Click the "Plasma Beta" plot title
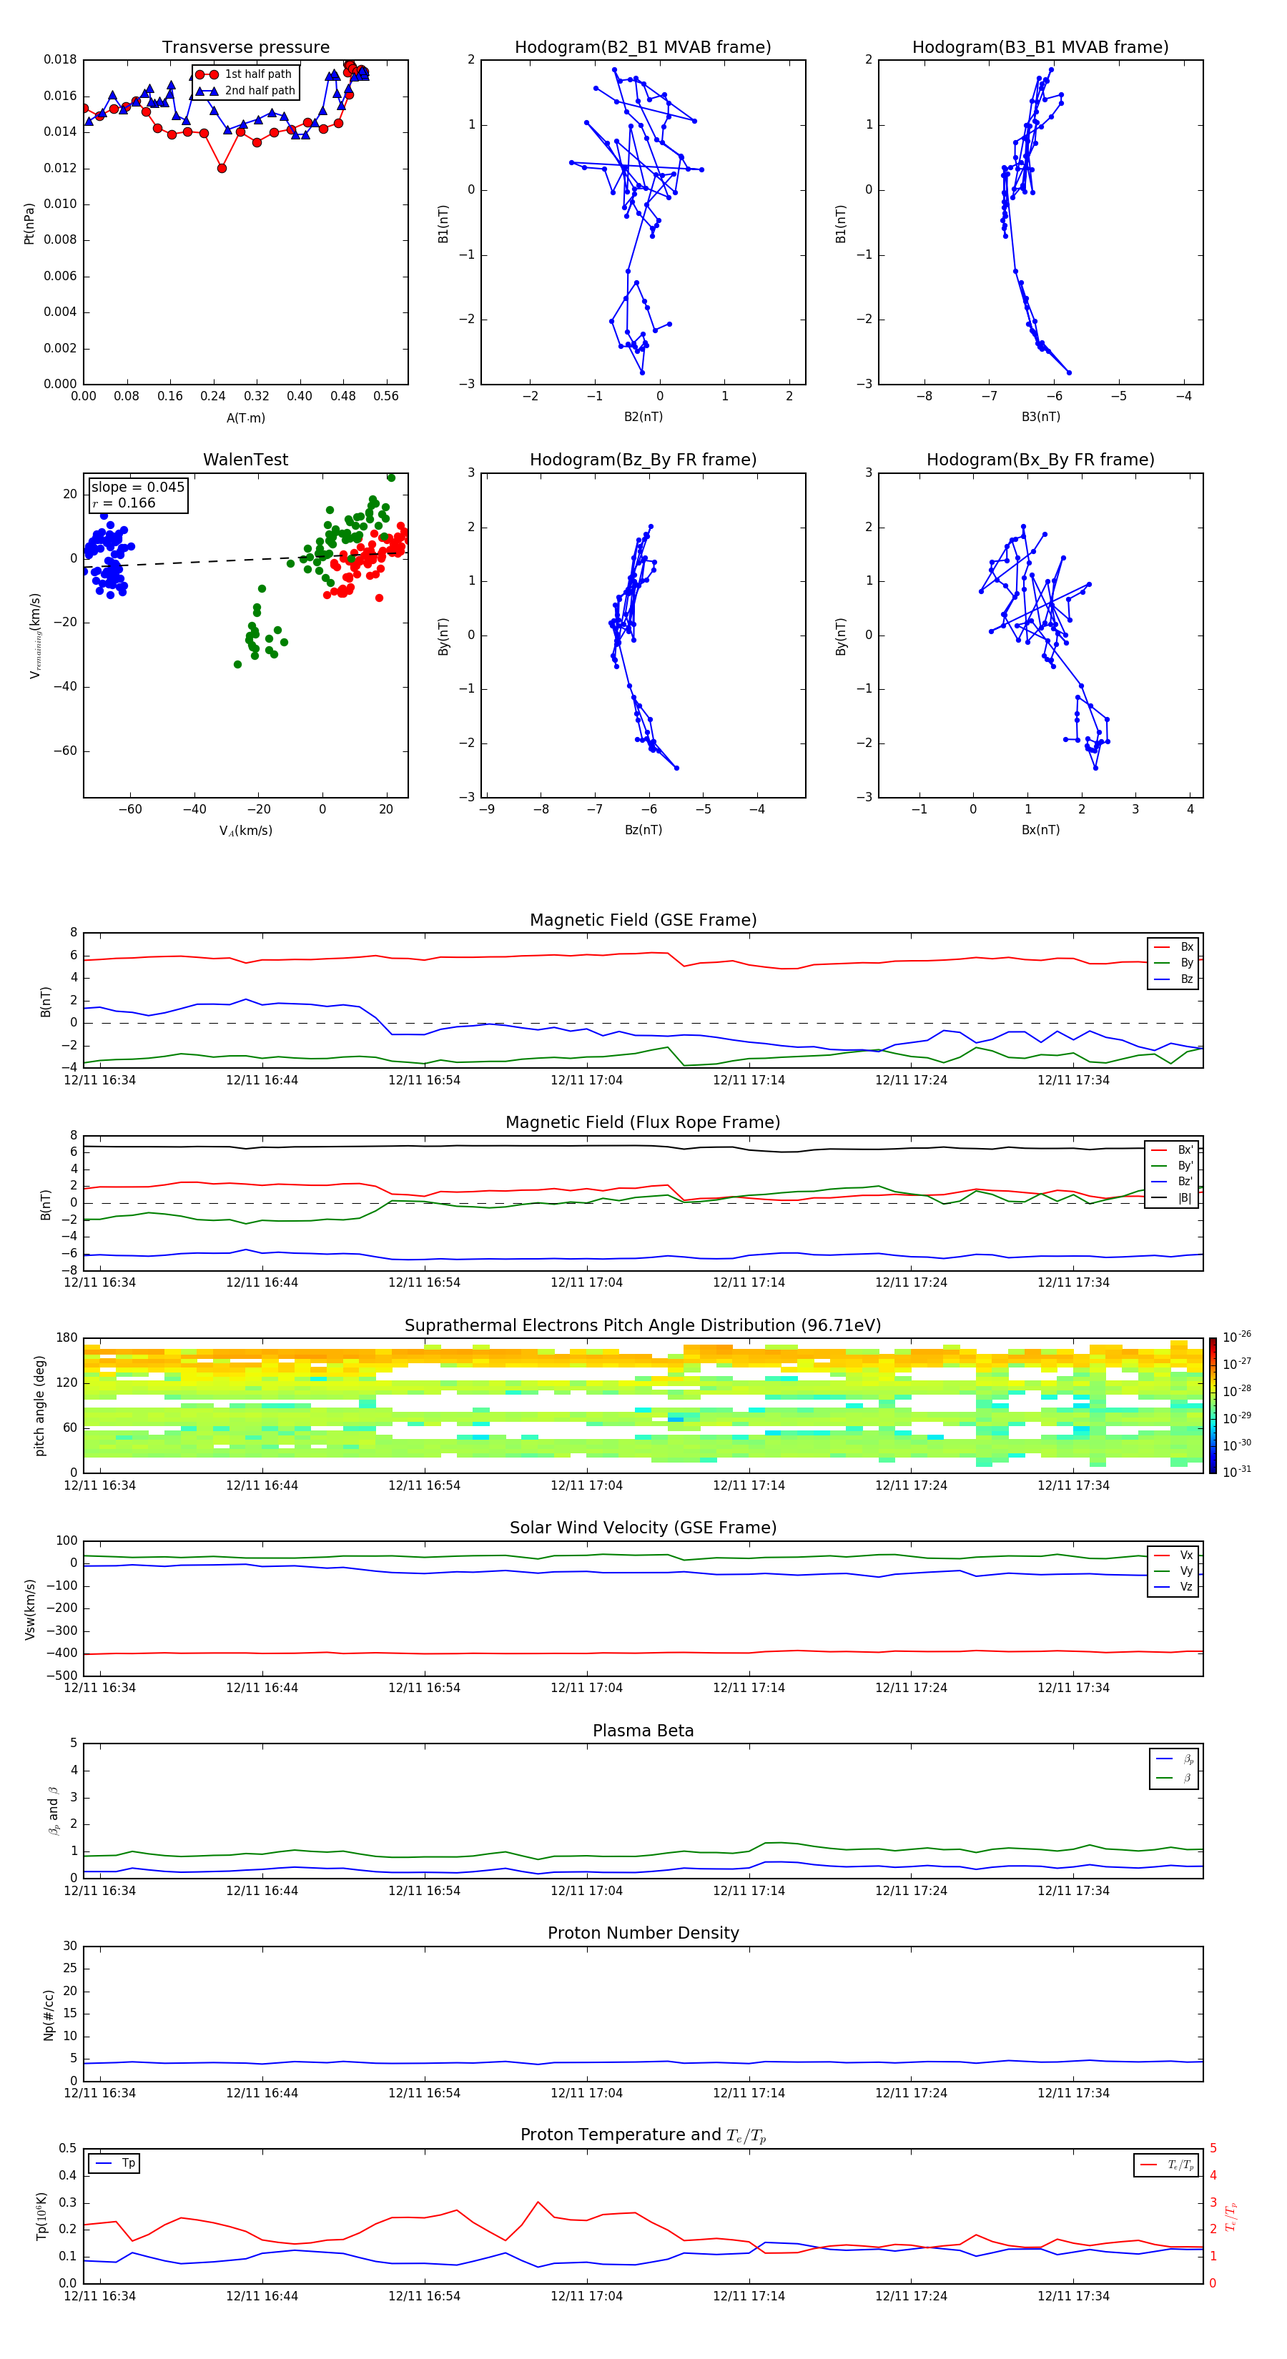The height and width of the screenshot is (2359, 1287). coord(643,1731)
